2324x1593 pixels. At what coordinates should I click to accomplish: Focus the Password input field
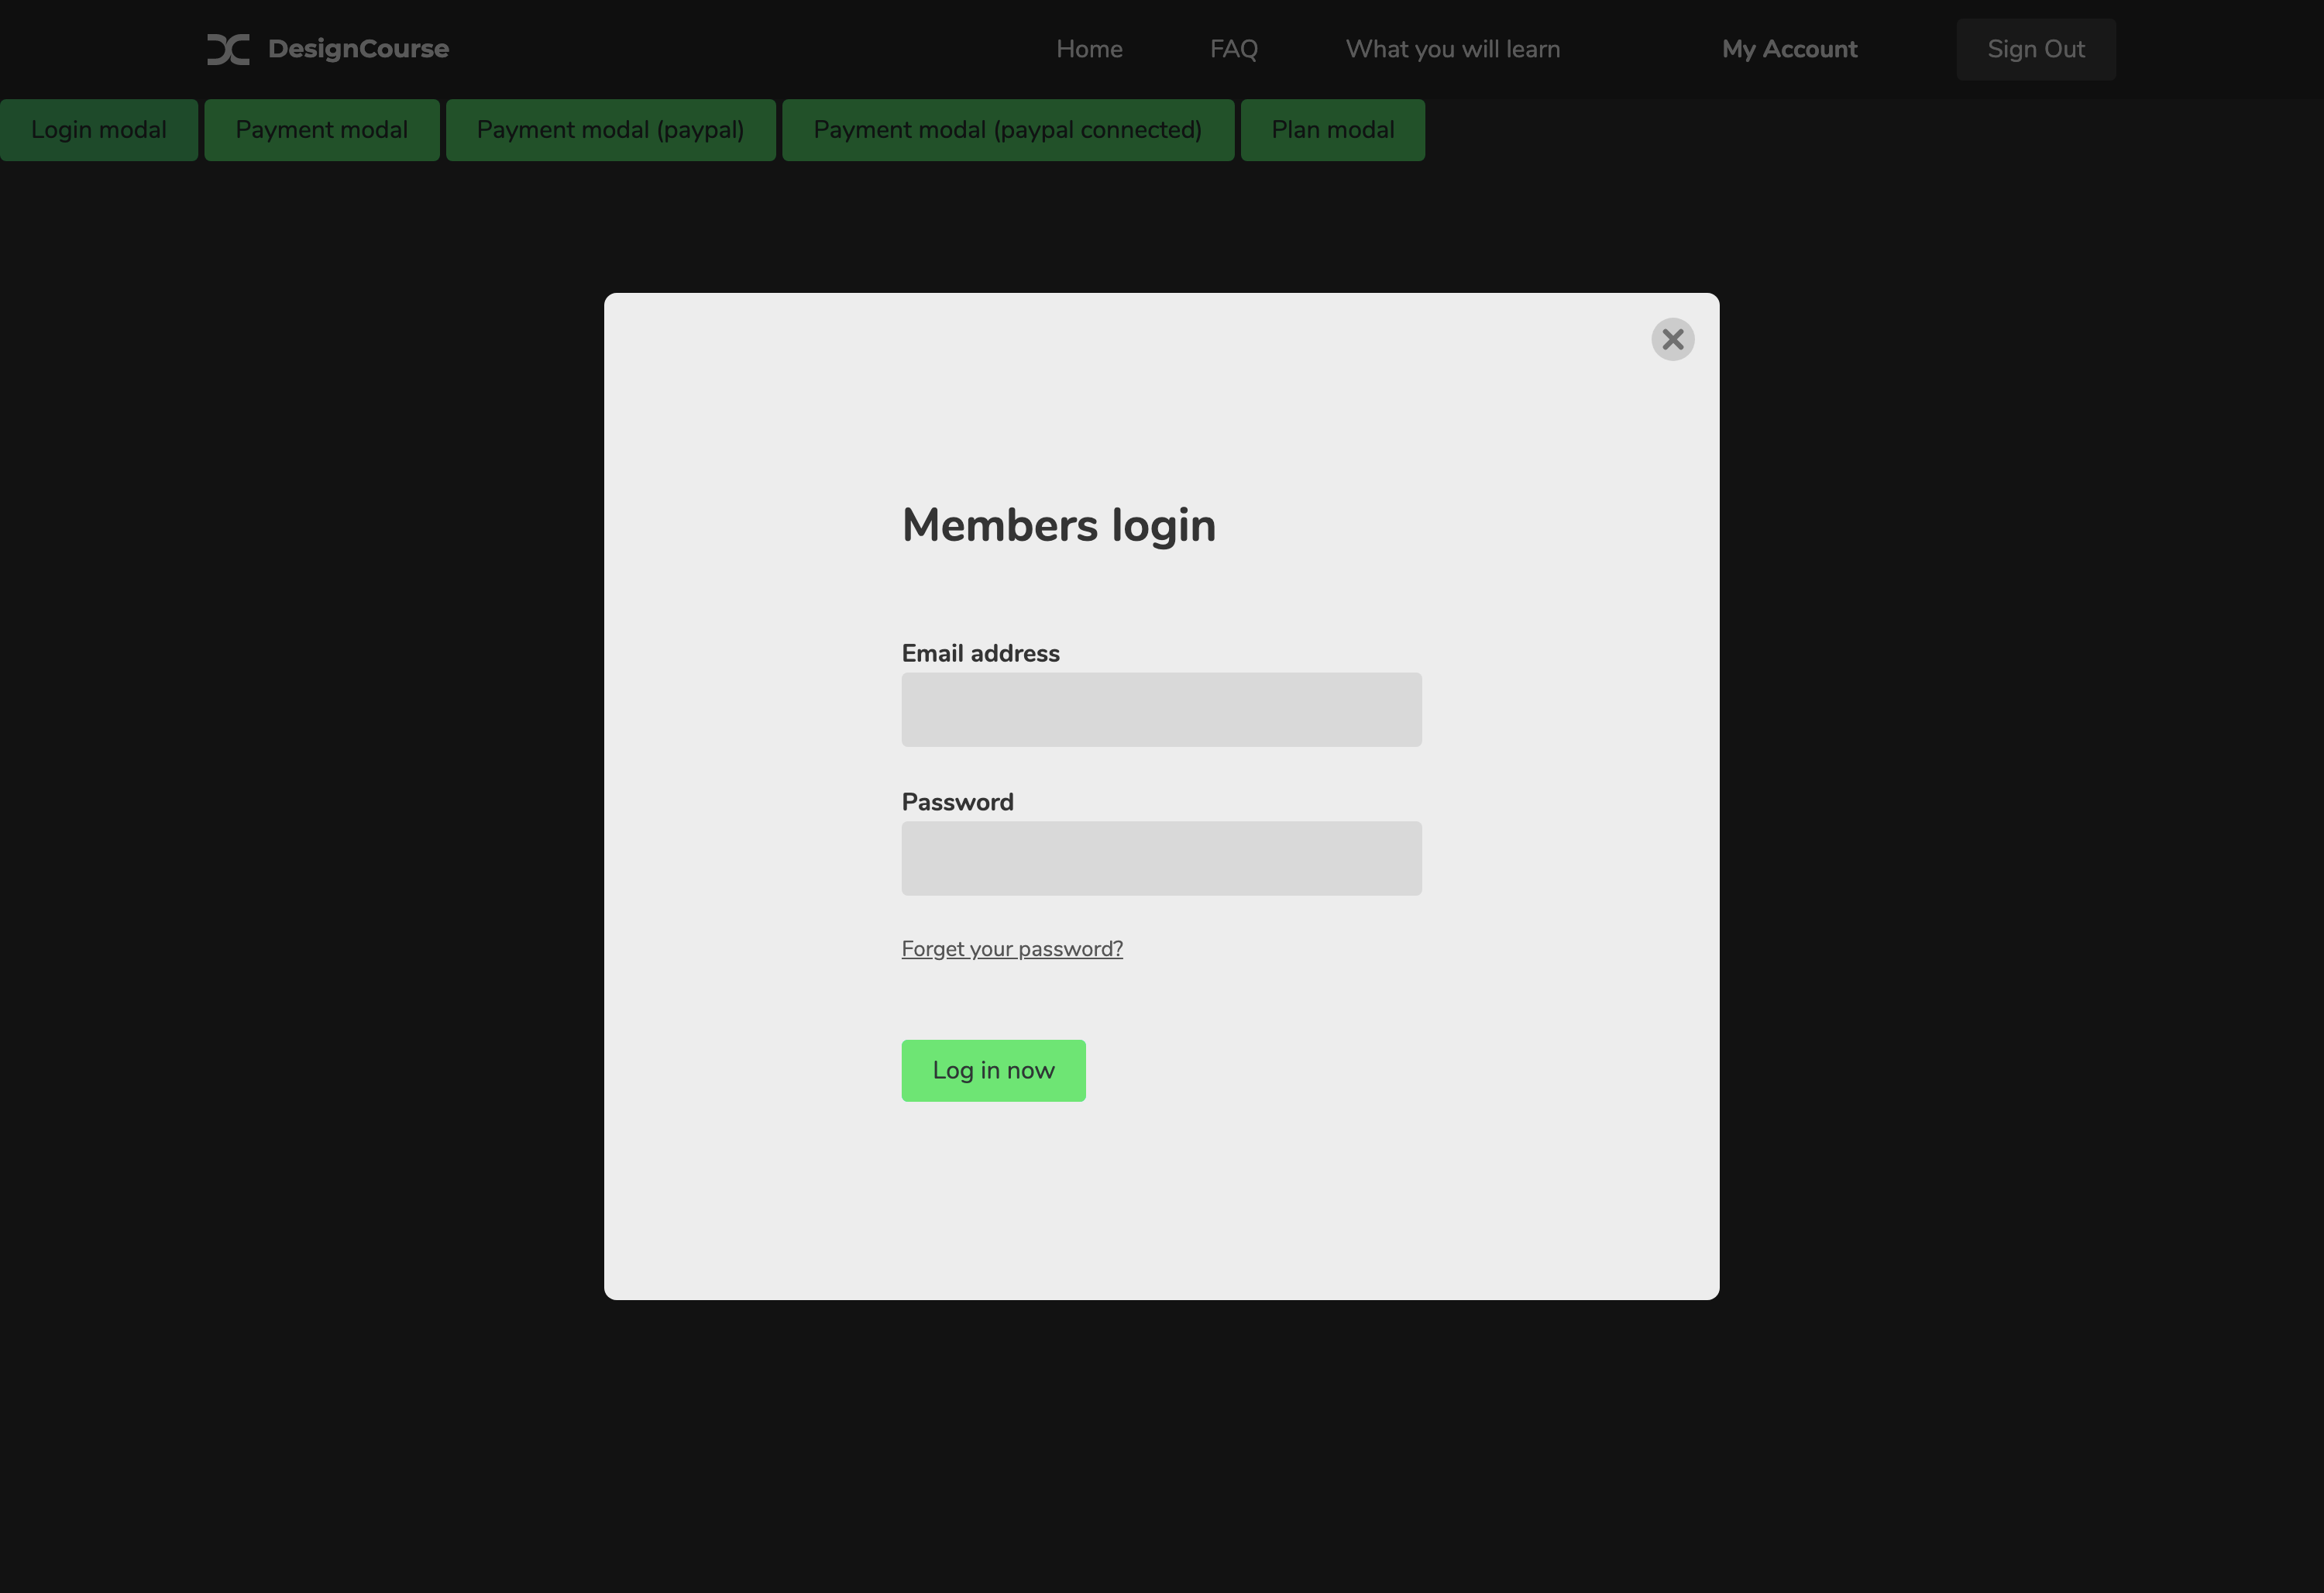[x=1161, y=858]
